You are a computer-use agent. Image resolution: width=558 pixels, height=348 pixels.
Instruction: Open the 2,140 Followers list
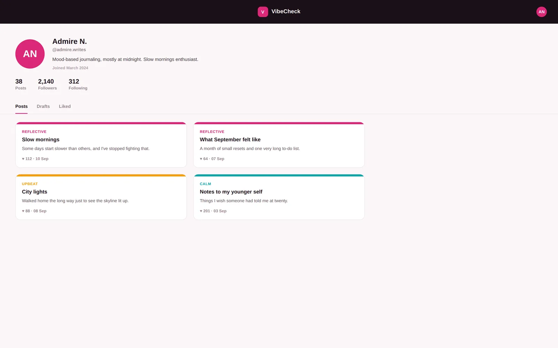point(47,84)
